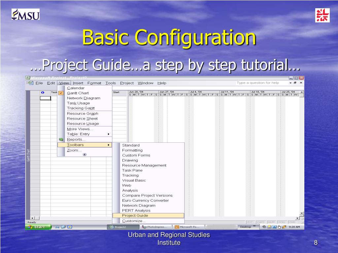Open the Help menu
This screenshot has height=253, width=338.
click(x=162, y=83)
